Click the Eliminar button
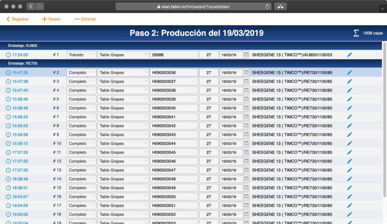The image size is (387, 224). point(85,19)
